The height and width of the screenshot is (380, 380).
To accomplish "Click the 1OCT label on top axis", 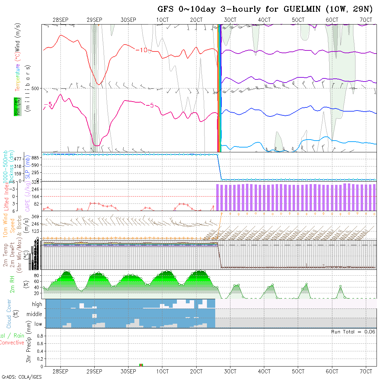I will [162, 20].
